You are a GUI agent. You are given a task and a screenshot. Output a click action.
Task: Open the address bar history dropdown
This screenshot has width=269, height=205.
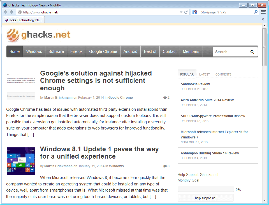click(x=181, y=12)
